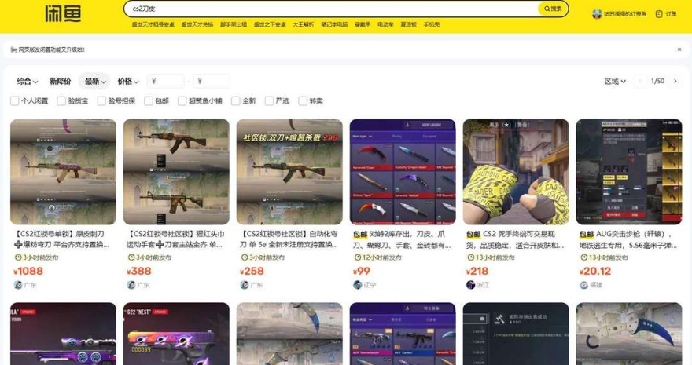This screenshot has height=365, width=692.
Task: Expand the 综合 sort dropdown
Action: click(x=28, y=82)
